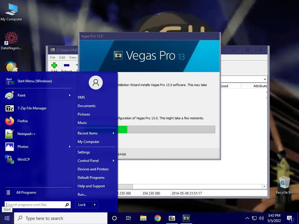Open My Computer from Start menu
This screenshot has width=299, height=224.
88,142
